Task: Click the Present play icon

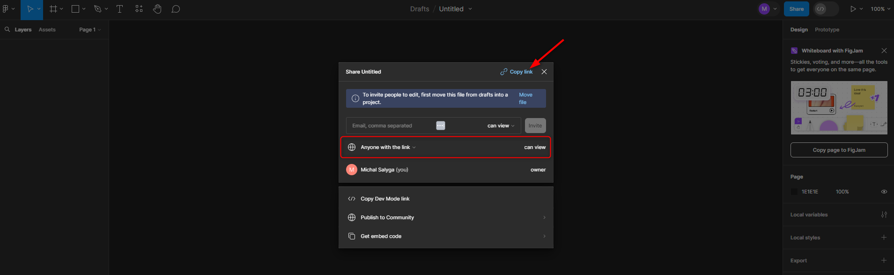Action: pos(853,9)
